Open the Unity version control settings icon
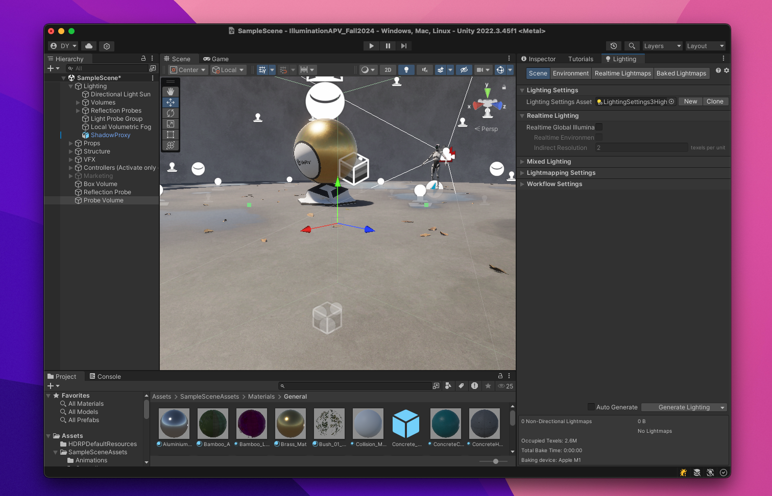The image size is (772, 496). [x=107, y=46]
